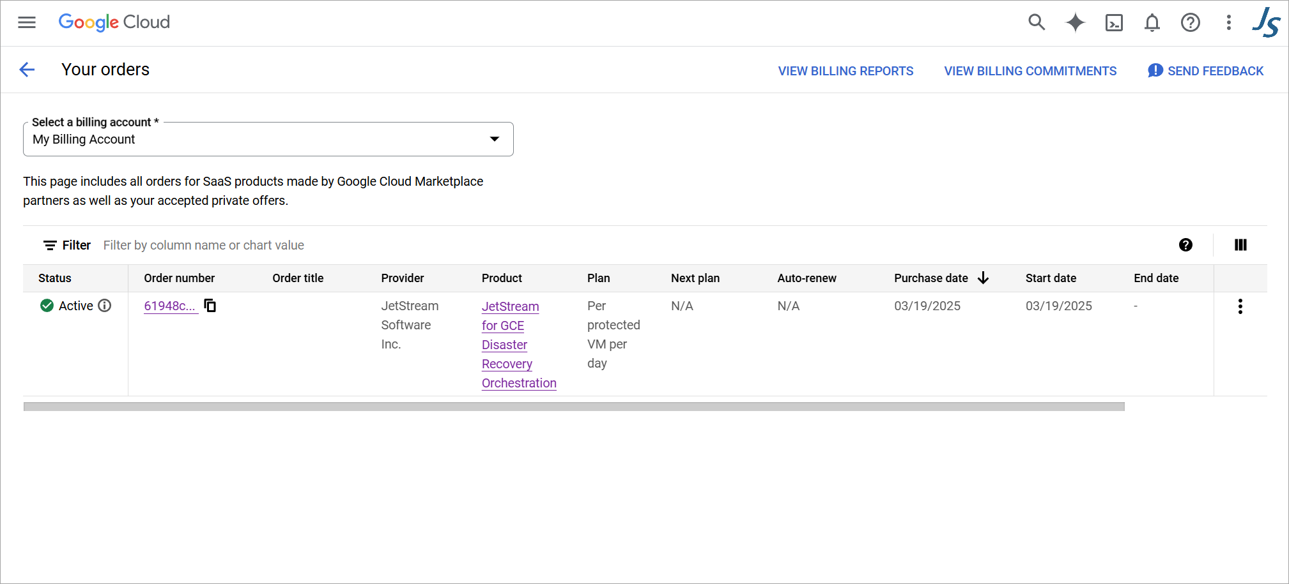Focus the filter by column name field

tap(204, 245)
